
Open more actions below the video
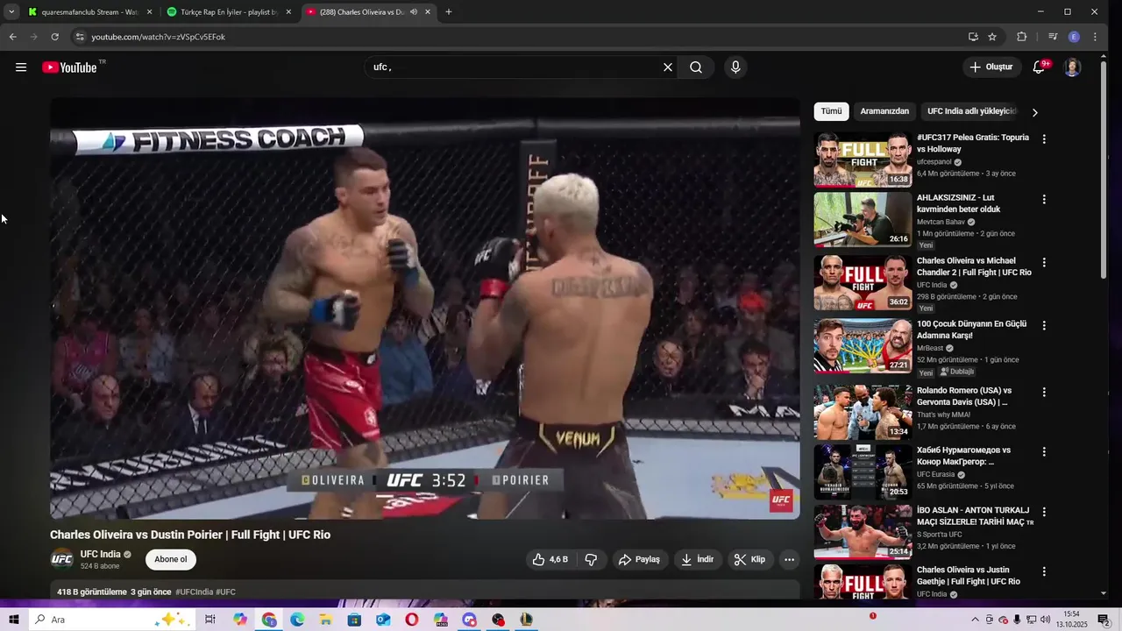(x=789, y=559)
